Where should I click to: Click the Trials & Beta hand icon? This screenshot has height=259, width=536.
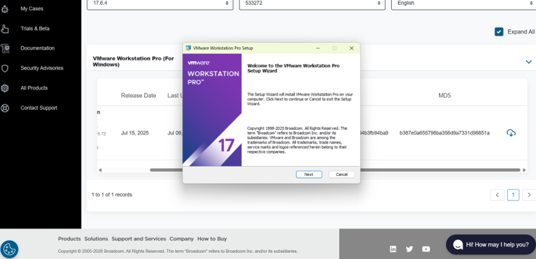coord(5,29)
